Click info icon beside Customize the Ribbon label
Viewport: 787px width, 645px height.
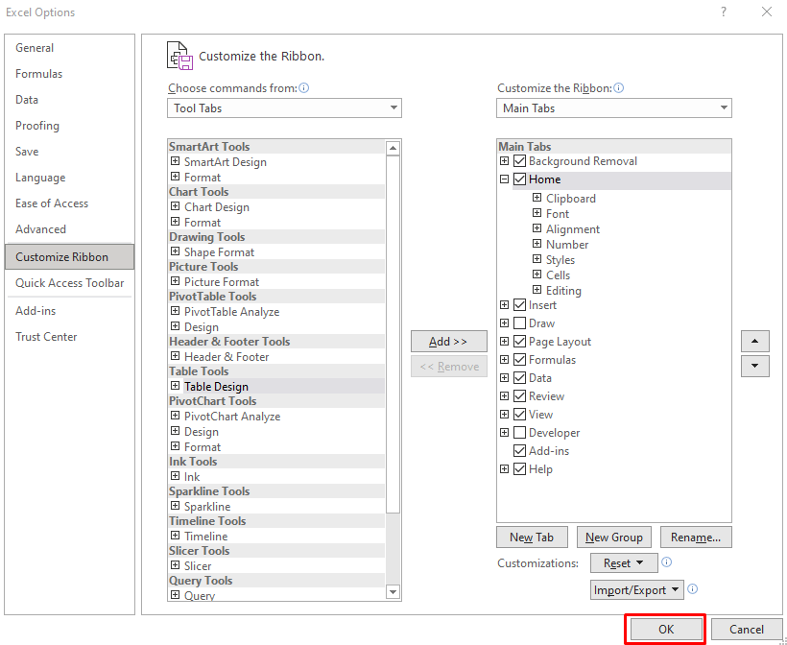point(619,88)
